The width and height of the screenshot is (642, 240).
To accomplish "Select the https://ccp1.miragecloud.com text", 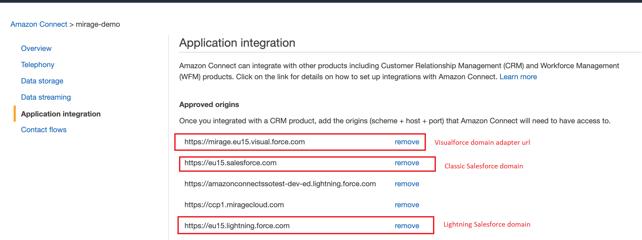I will click(x=234, y=205).
